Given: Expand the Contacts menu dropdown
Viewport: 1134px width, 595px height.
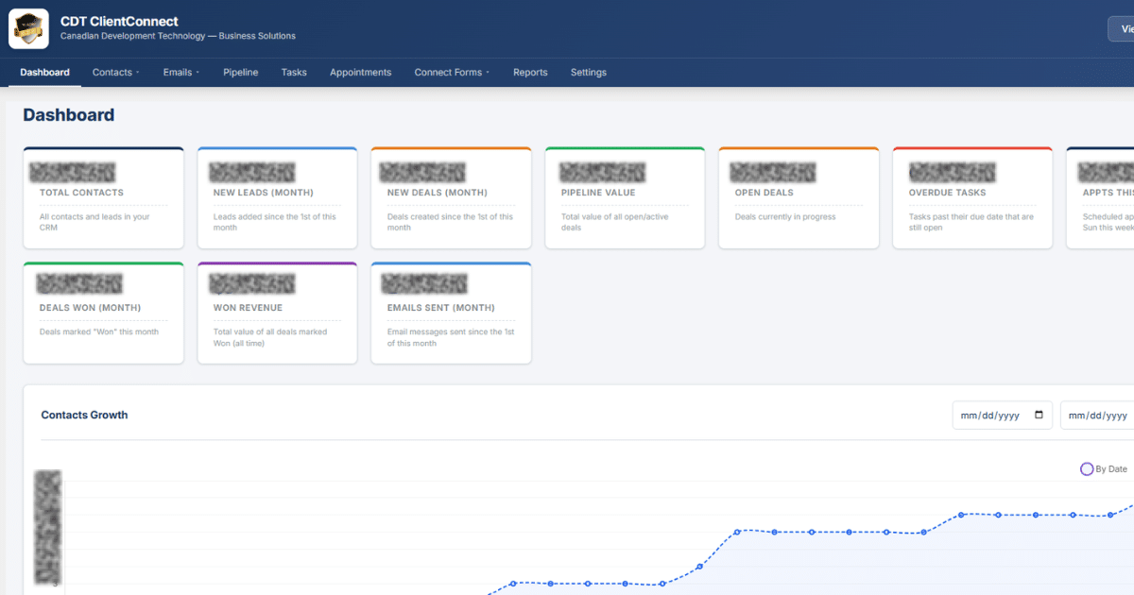Looking at the screenshot, I should pos(115,73).
